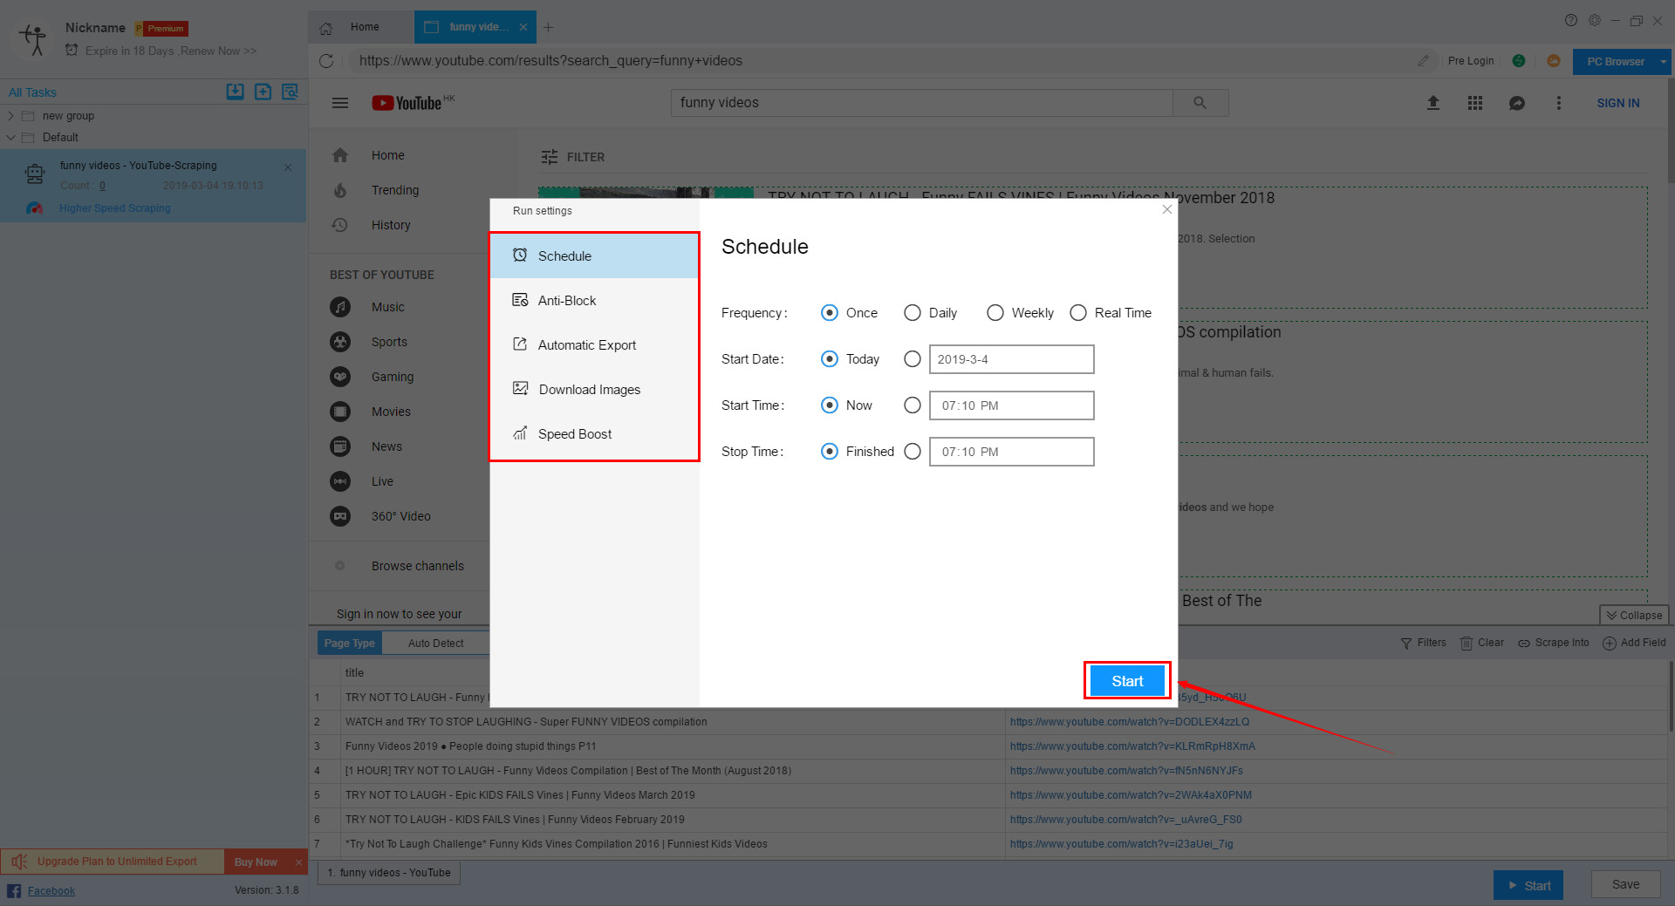Image resolution: width=1675 pixels, height=906 pixels.
Task: Open YouTube more options dots
Action: point(1559,103)
